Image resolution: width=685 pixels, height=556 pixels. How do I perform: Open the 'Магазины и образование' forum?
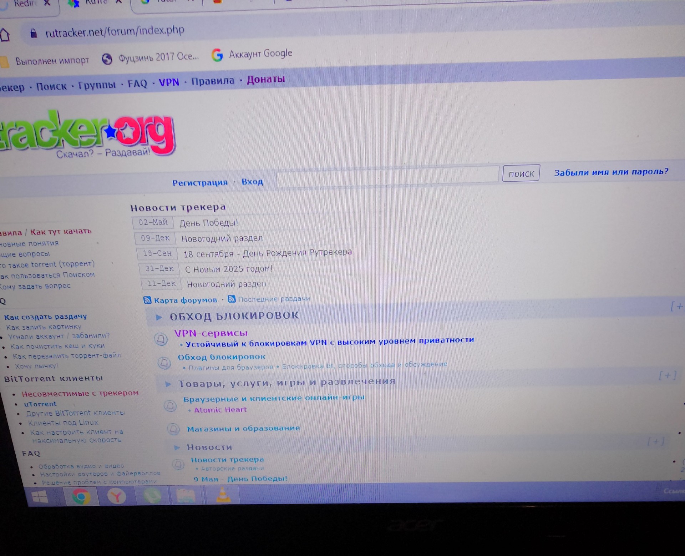pyautogui.click(x=243, y=429)
